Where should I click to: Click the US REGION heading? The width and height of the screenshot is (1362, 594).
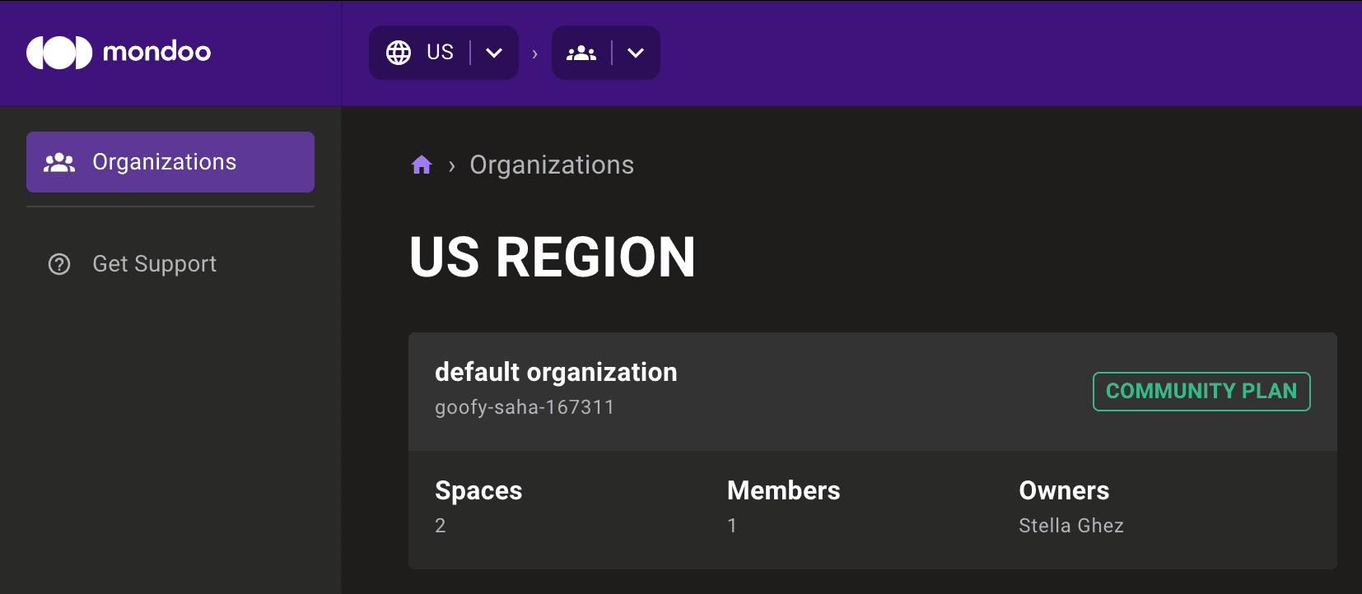[x=553, y=258]
